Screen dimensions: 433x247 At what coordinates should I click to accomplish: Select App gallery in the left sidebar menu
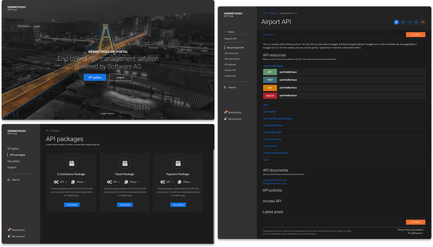point(14,161)
